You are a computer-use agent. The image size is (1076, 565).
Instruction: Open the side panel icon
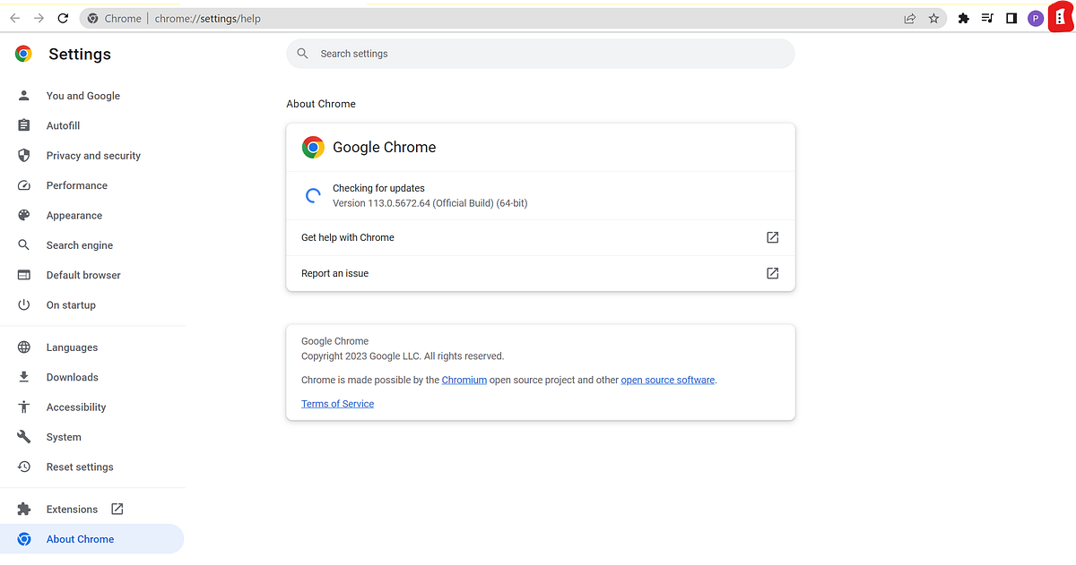click(x=1011, y=17)
